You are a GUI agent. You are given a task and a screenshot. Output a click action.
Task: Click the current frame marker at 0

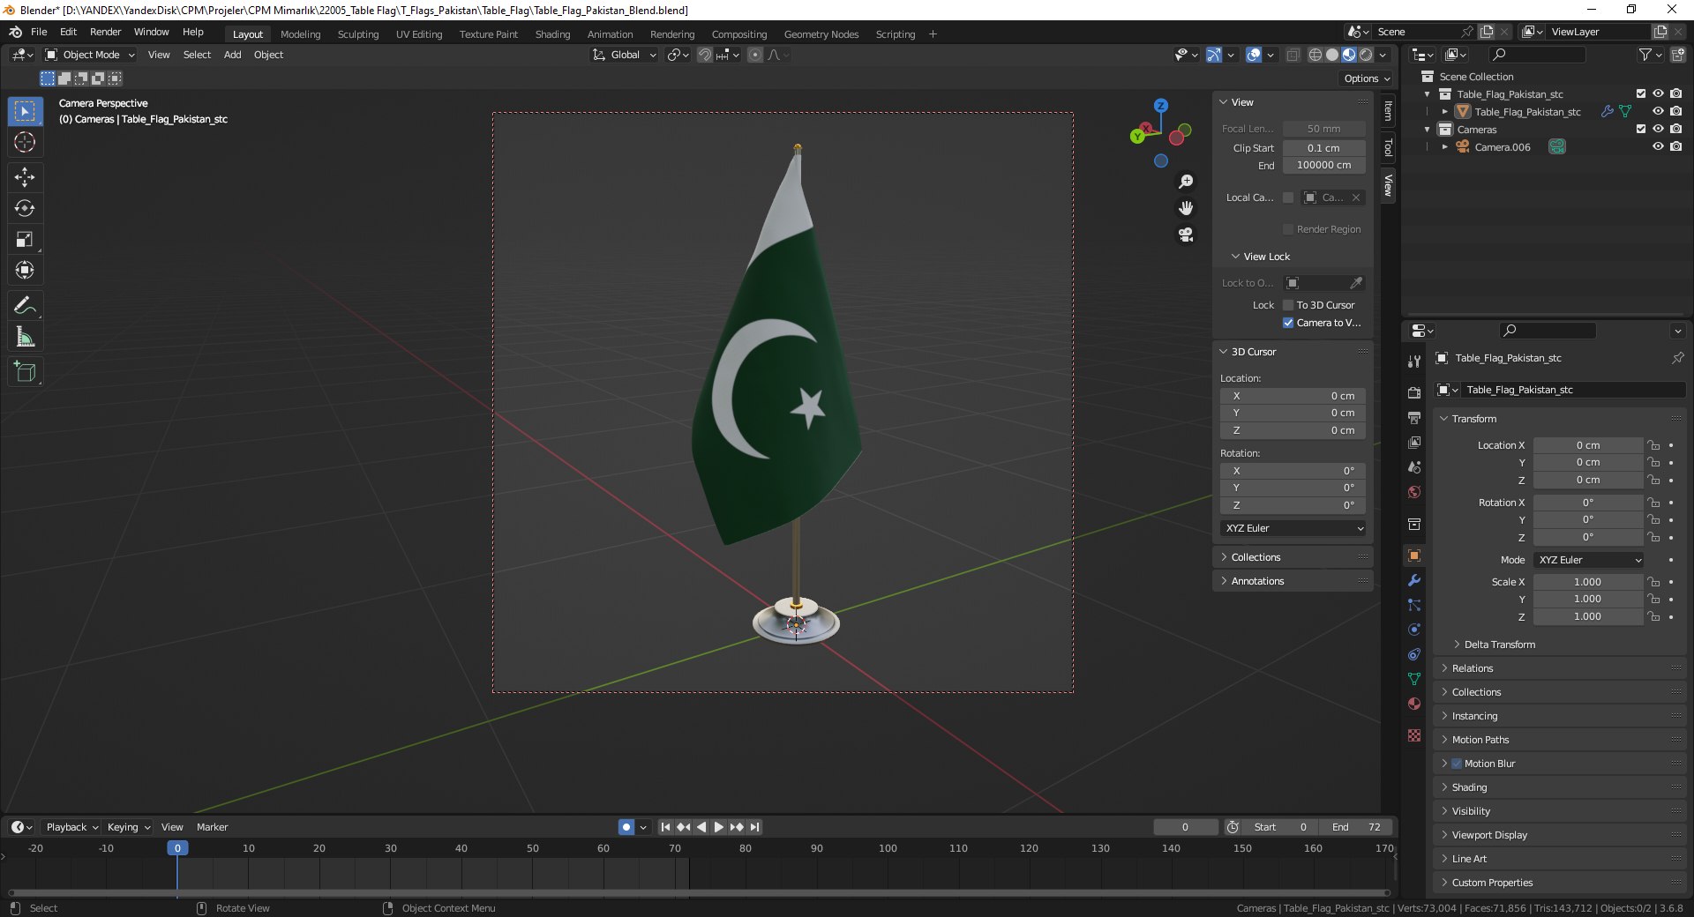(x=177, y=848)
